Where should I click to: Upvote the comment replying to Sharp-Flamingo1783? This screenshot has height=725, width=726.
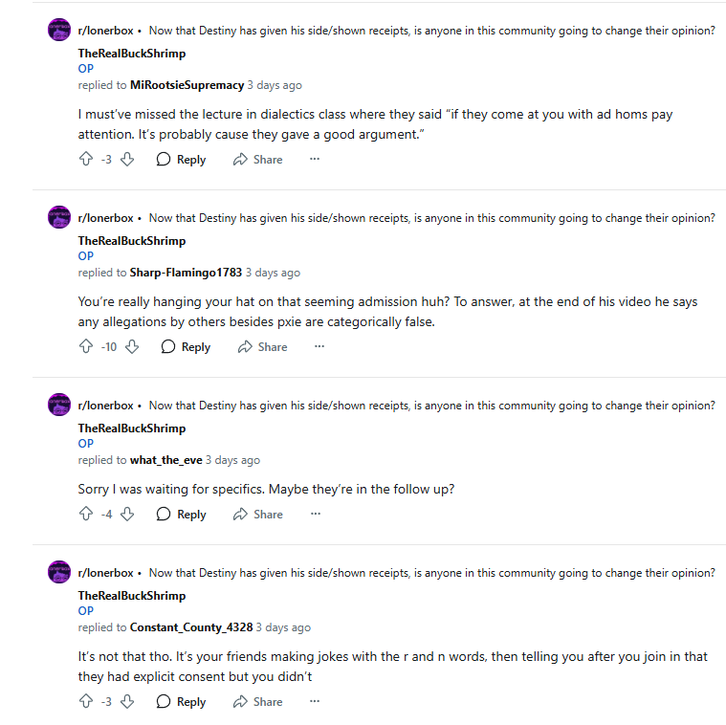pyautogui.click(x=86, y=347)
